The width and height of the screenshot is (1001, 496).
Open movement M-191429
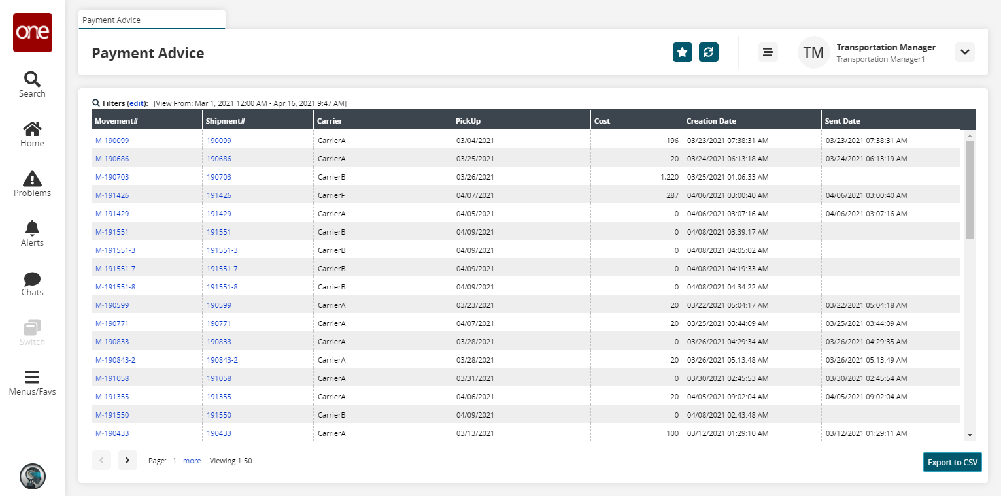point(112,214)
